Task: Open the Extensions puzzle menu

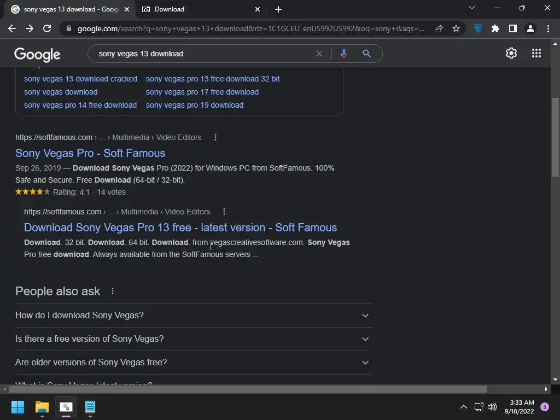Action: click(495, 28)
